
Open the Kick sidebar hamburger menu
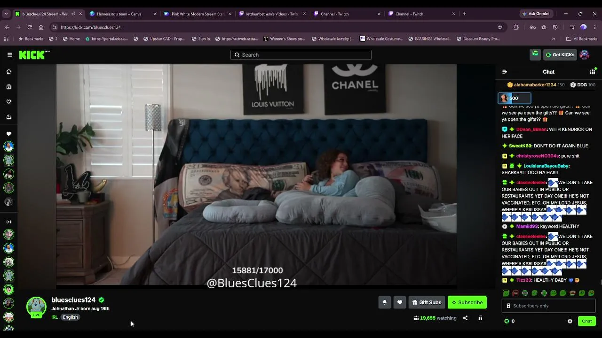[10, 55]
